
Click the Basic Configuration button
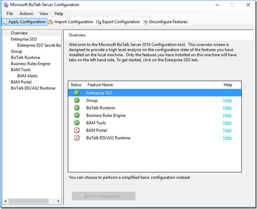point(104,196)
